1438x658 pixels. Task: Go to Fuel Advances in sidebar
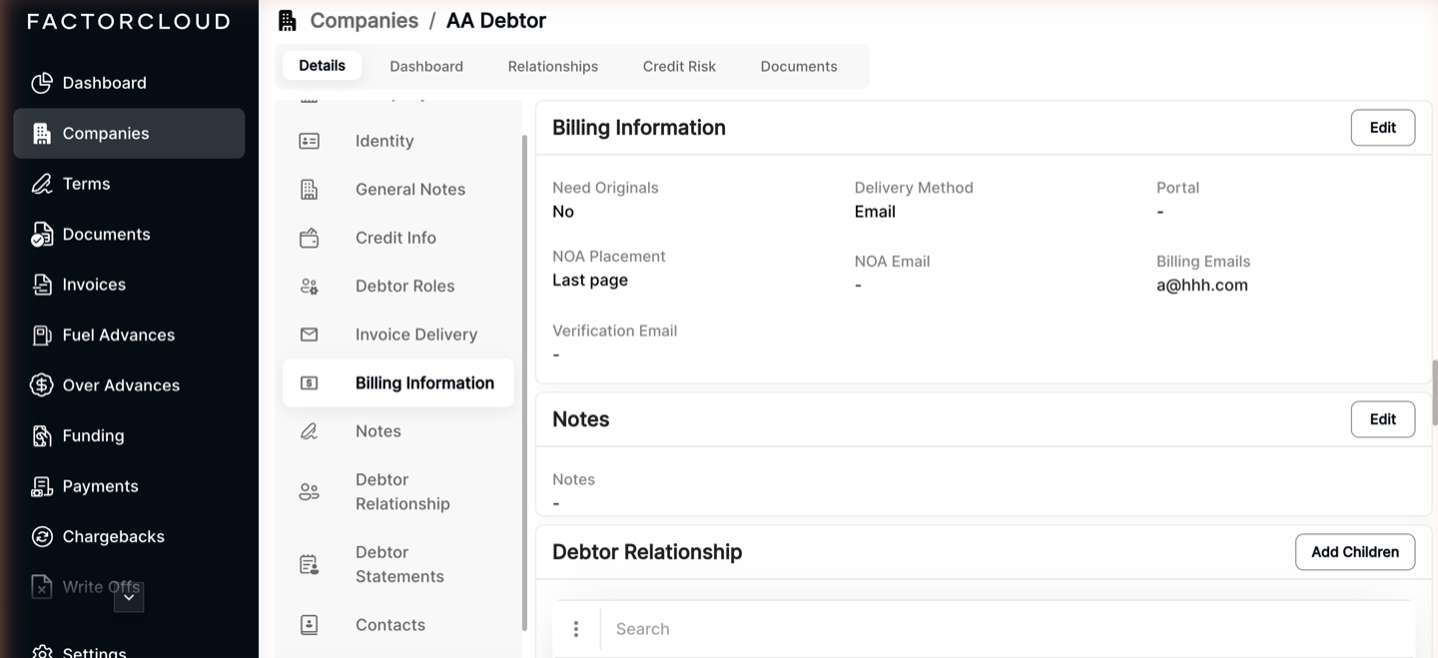tap(129, 335)
